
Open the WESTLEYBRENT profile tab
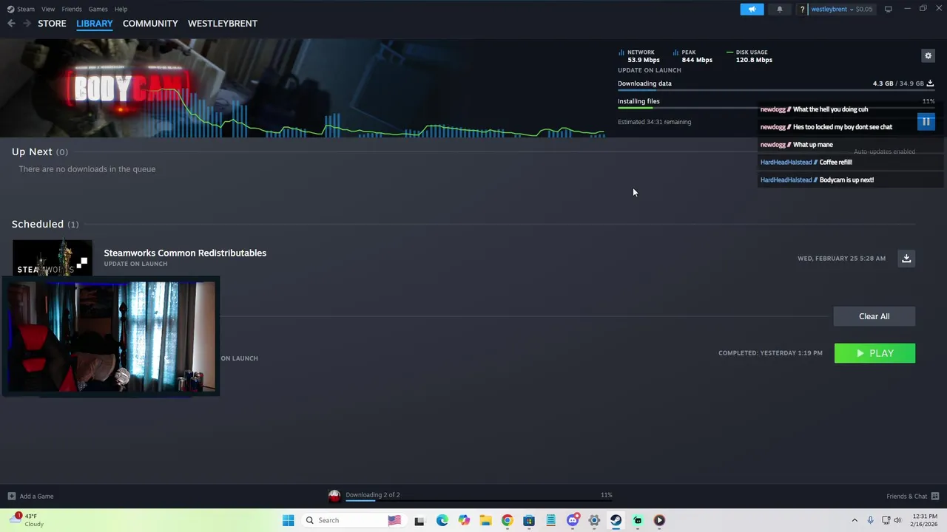223,24
